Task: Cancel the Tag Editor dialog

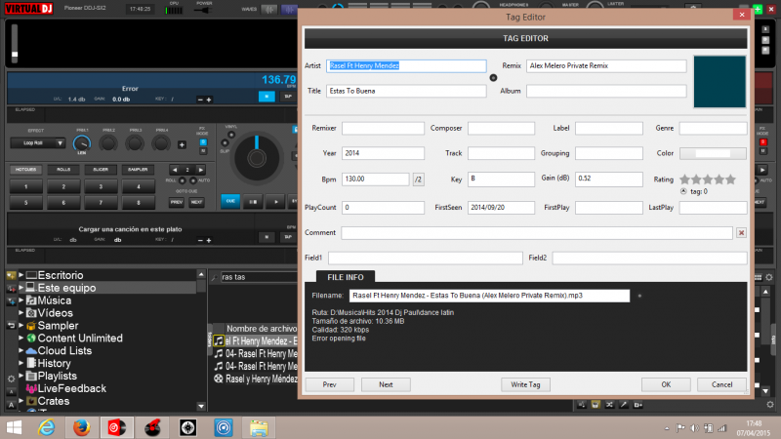Action: 721,384
